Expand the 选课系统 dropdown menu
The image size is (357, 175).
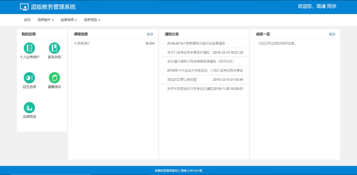69,20
